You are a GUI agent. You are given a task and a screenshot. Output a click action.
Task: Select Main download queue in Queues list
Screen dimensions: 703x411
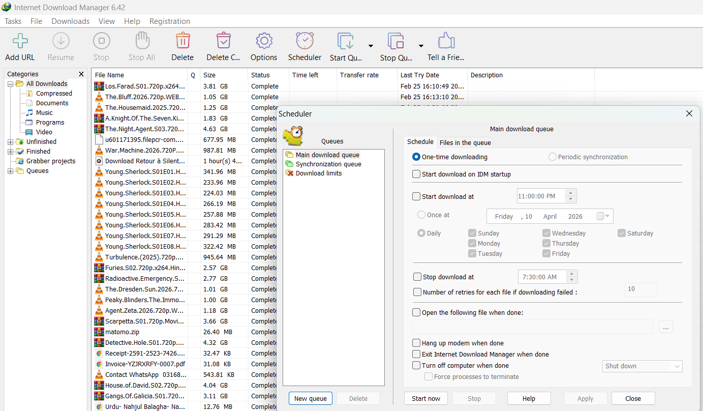[327, 155]
